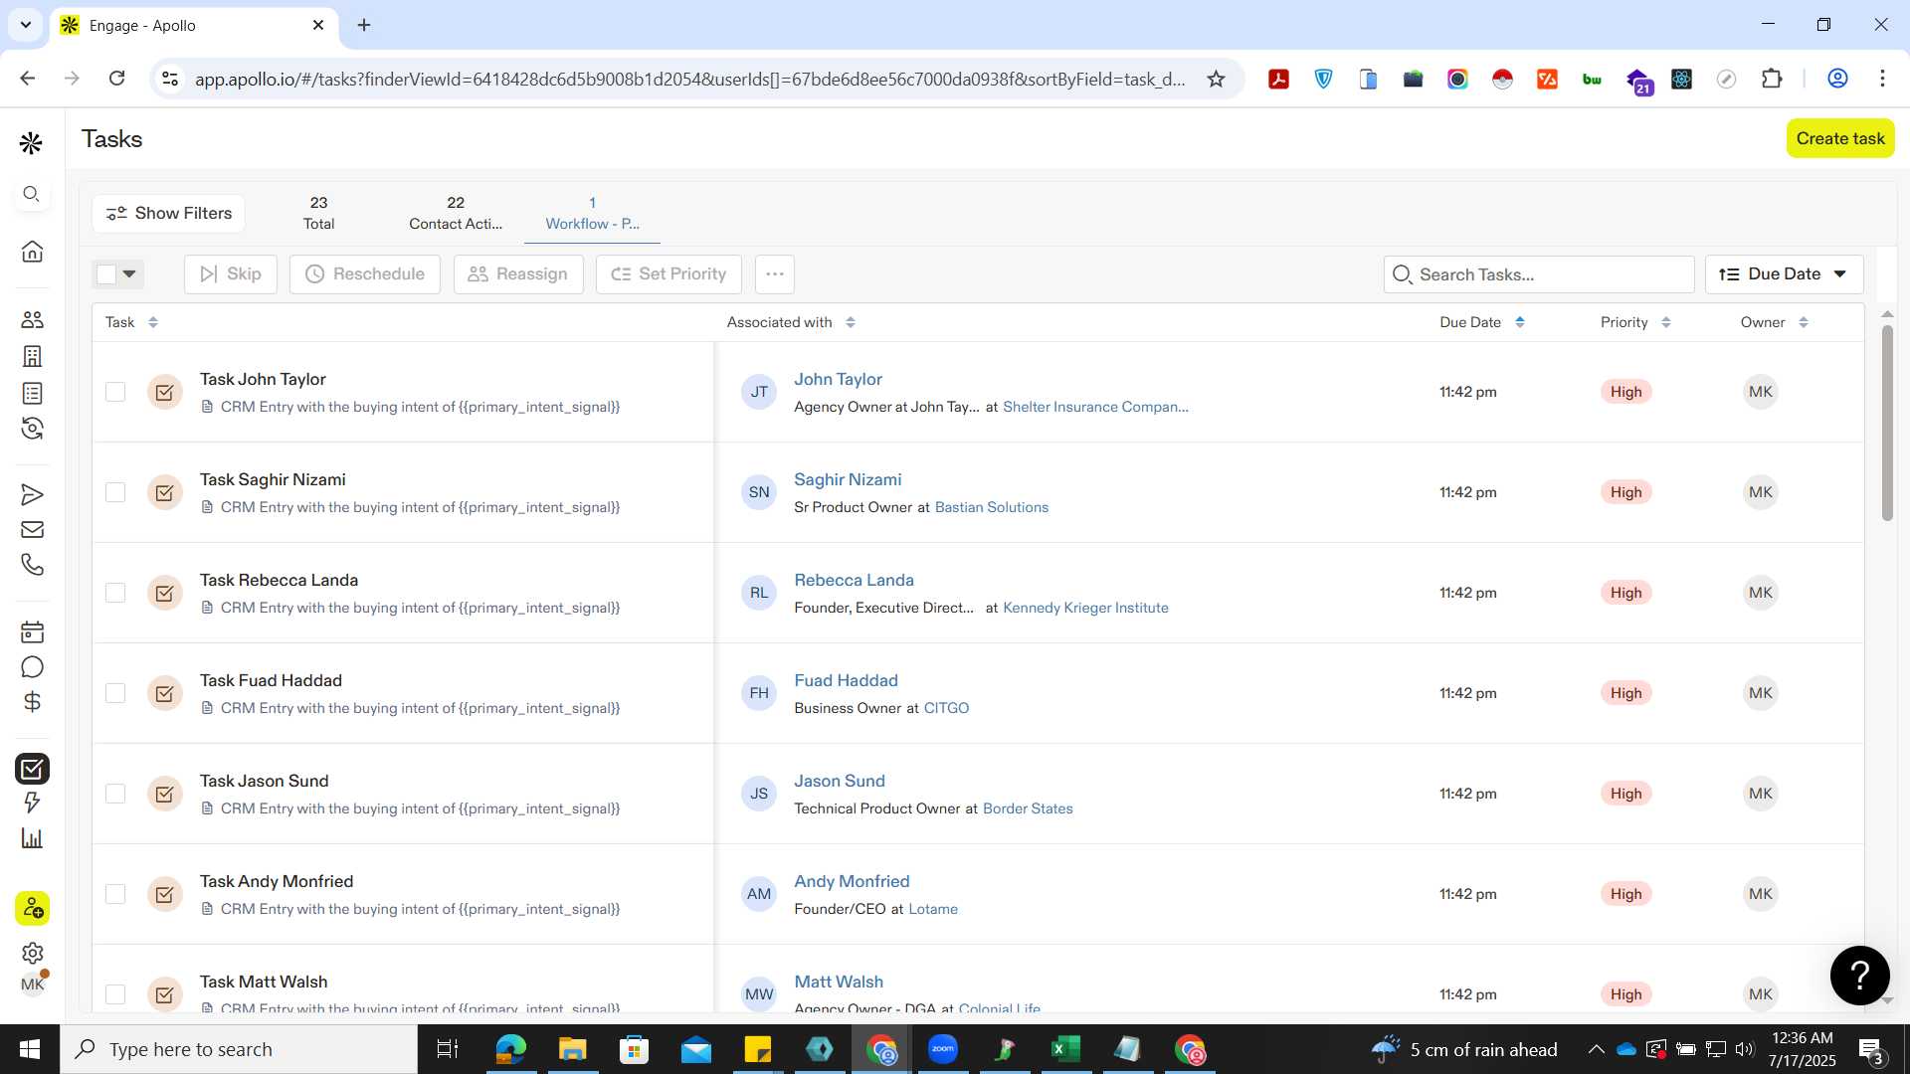Tick the checkbox for Task Rebecca Landa
The width and height of the screenshot is (1910, 1074).
115,593
